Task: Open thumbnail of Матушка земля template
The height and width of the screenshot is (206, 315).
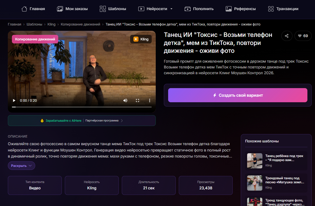Action: 255,183
